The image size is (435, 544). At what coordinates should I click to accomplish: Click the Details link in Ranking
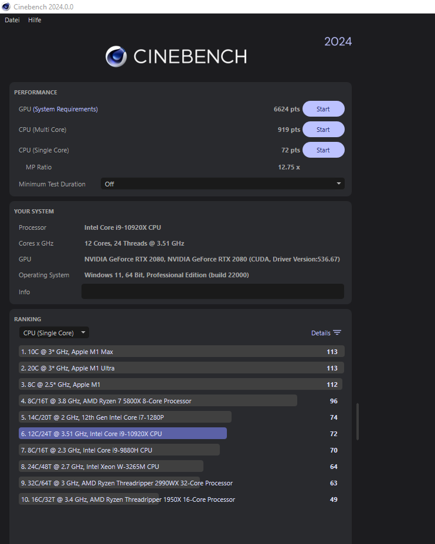tap(321, 333)
